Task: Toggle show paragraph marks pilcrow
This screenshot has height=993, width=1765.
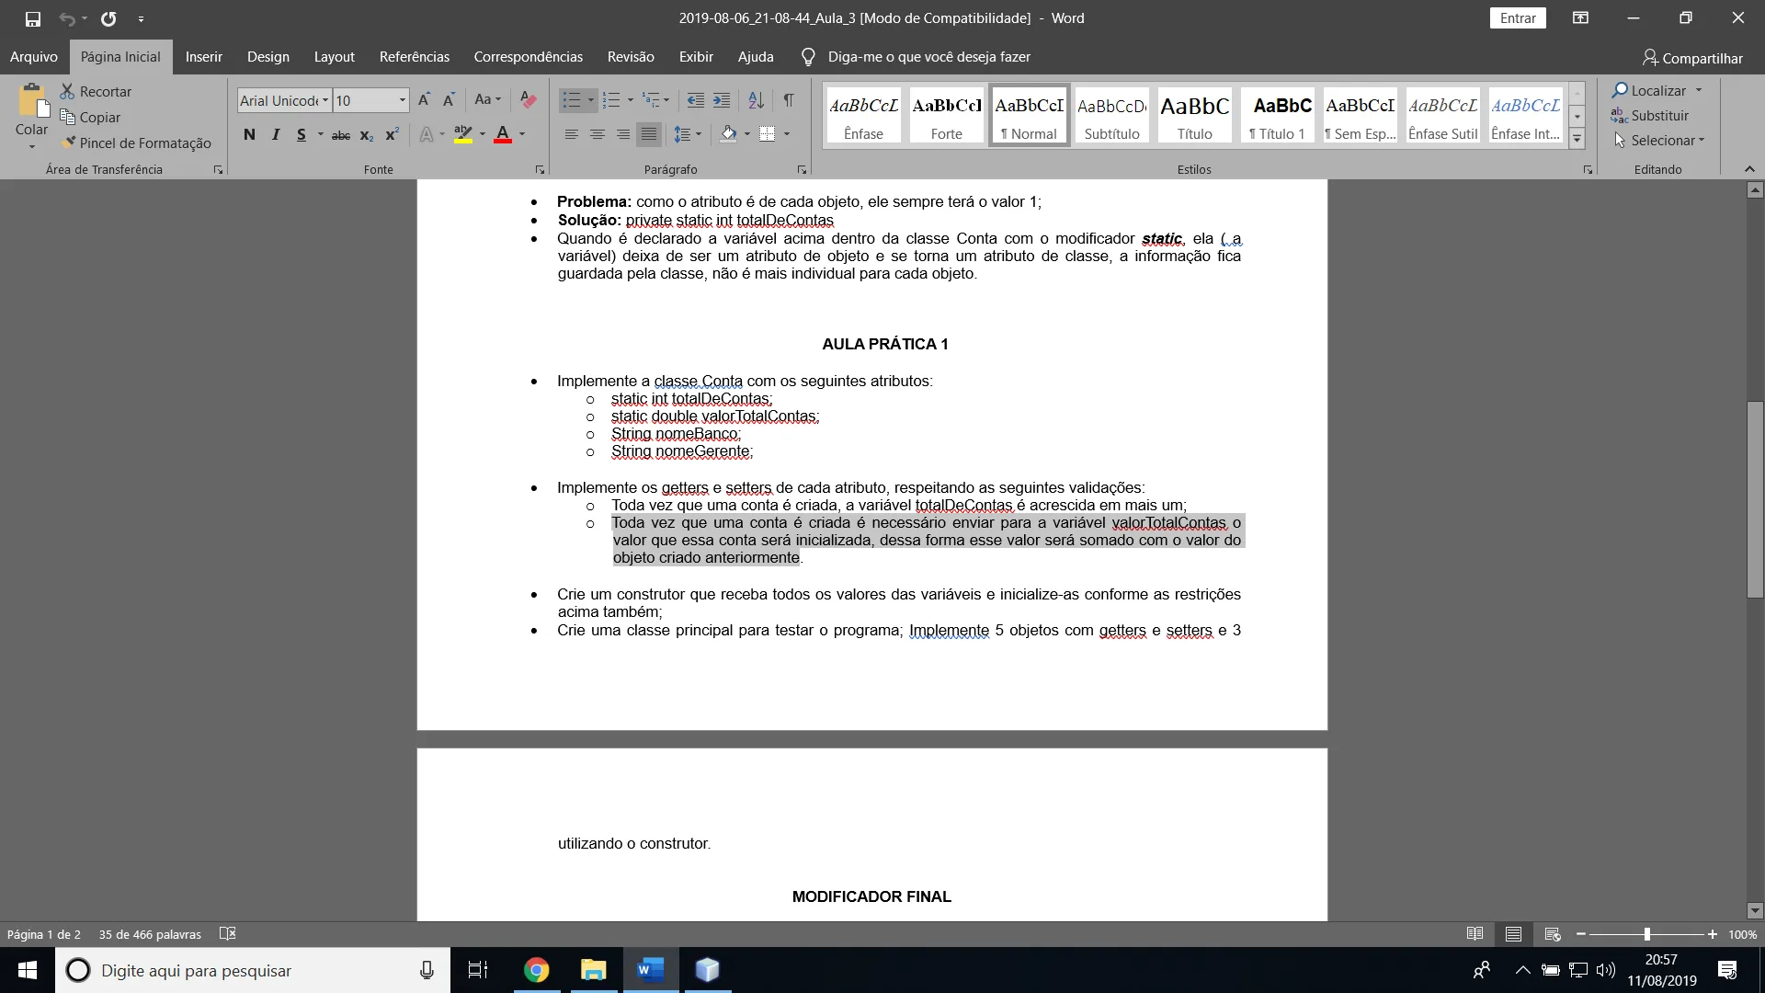Action: (x=788, y=99)
